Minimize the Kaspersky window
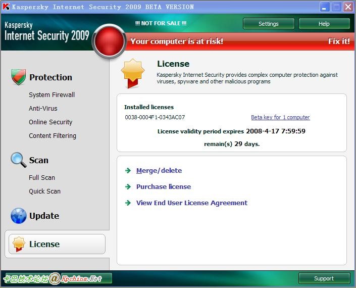Image resolution: width=356 pixels, height=288 pixels. click(325, 7)
